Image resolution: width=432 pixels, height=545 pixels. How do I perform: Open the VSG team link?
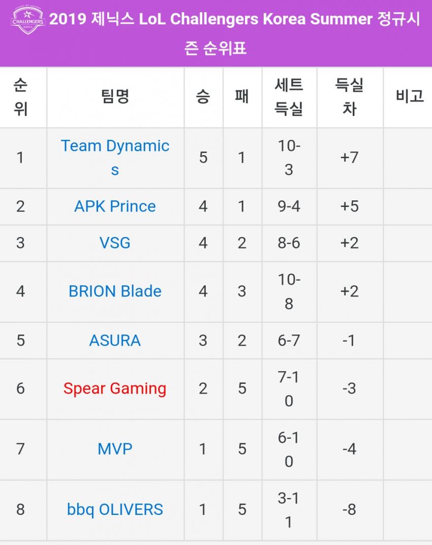[x=115, y=243]
